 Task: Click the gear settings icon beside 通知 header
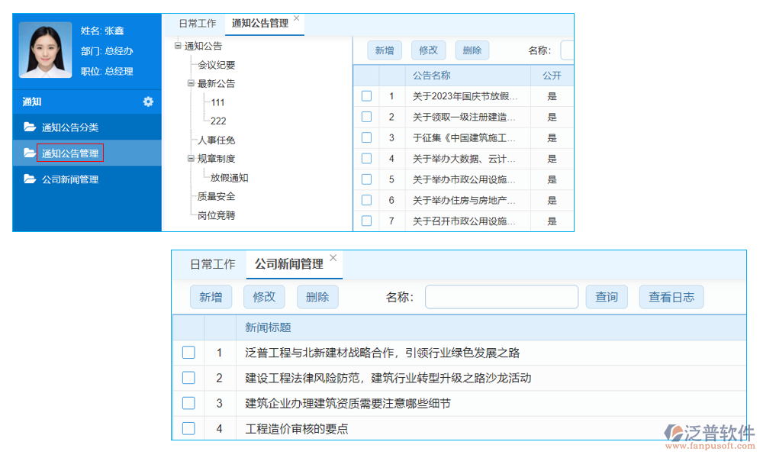[149, 101]
